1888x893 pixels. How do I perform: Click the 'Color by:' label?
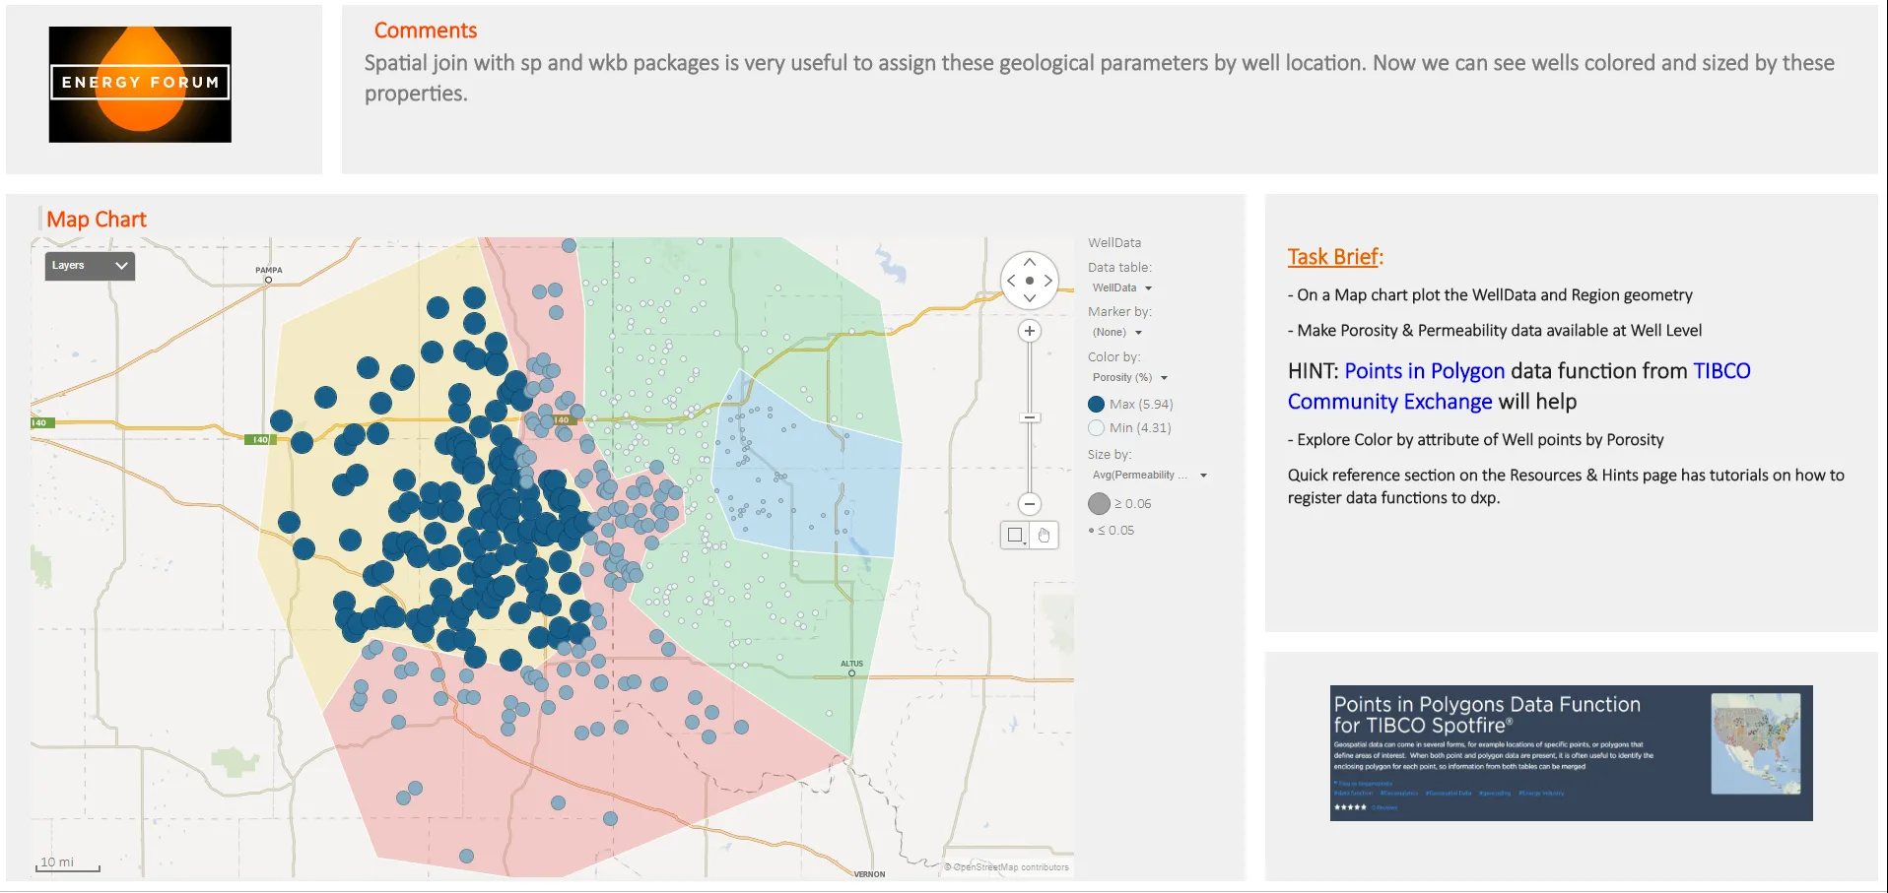point(1113,357)
